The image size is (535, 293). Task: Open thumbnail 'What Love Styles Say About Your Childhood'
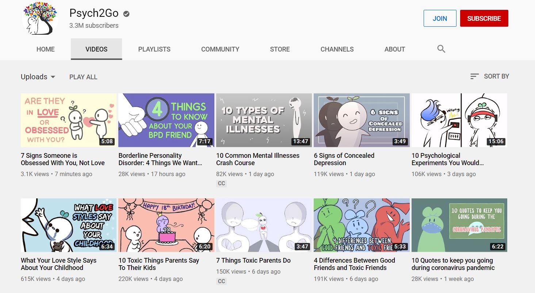pos(69,225)
